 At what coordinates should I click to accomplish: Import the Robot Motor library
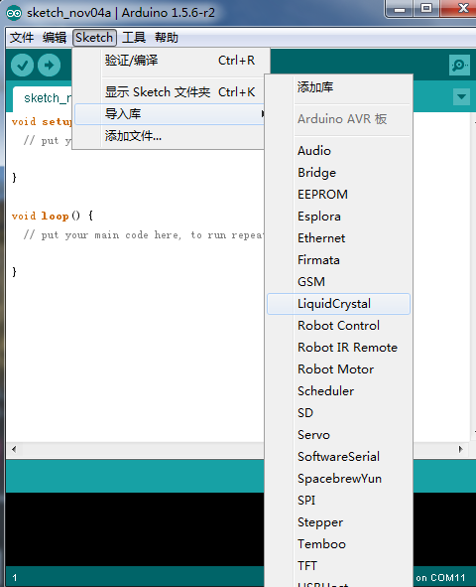(338, 369)
